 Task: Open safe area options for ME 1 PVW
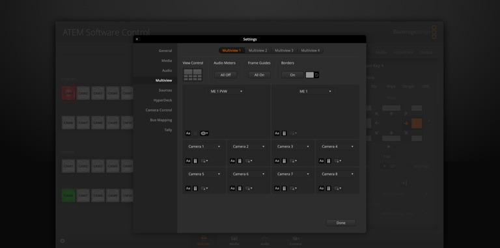point(204,133)
